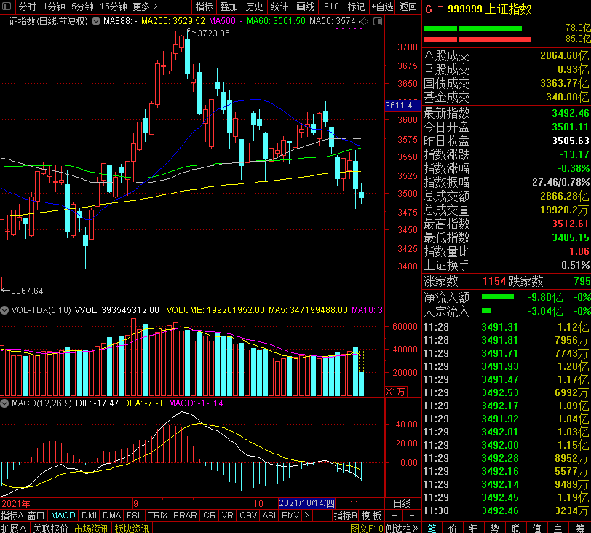Toggle the left panel icon in toolbar
The height and width of the screenshot is (533, 591).
pyautogui.click(x=7, y=7)
